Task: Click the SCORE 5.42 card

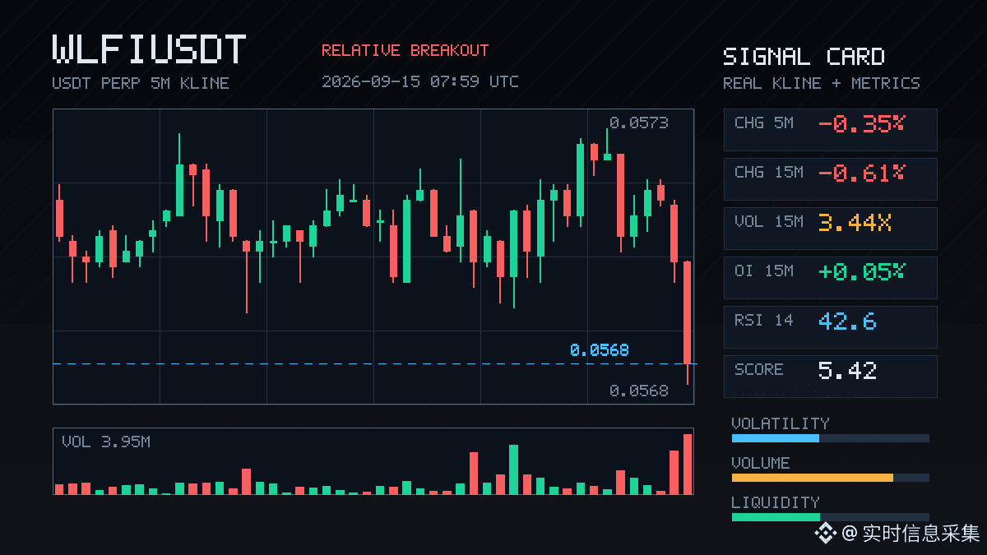Action: click(x=830, y=377)
